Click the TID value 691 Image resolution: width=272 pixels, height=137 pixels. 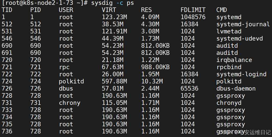[7, 53]
